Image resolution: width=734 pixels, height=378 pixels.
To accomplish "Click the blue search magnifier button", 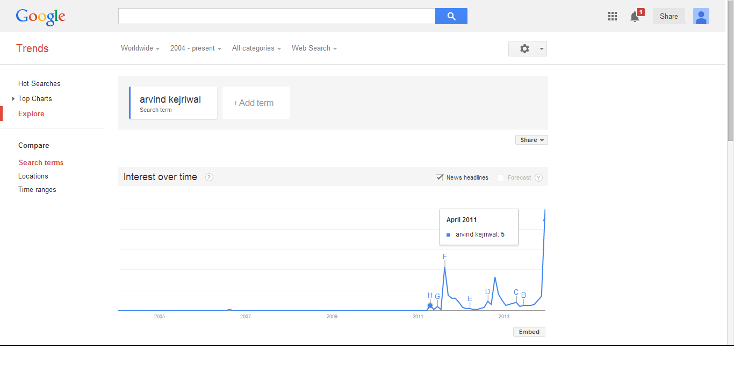I will coord(451,16).
